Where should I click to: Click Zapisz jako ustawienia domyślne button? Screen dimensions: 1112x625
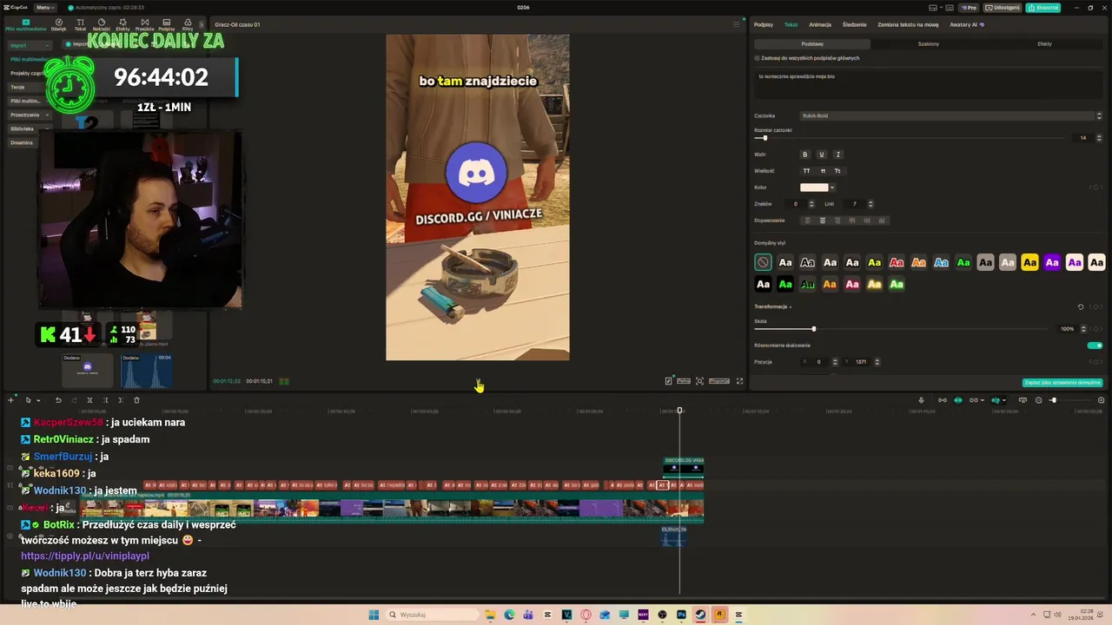pyautogui.click(x=1062, y=383)
